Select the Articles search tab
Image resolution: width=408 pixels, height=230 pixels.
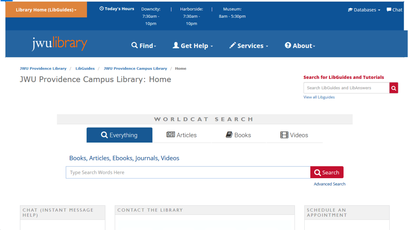click(x=182, y=135)
